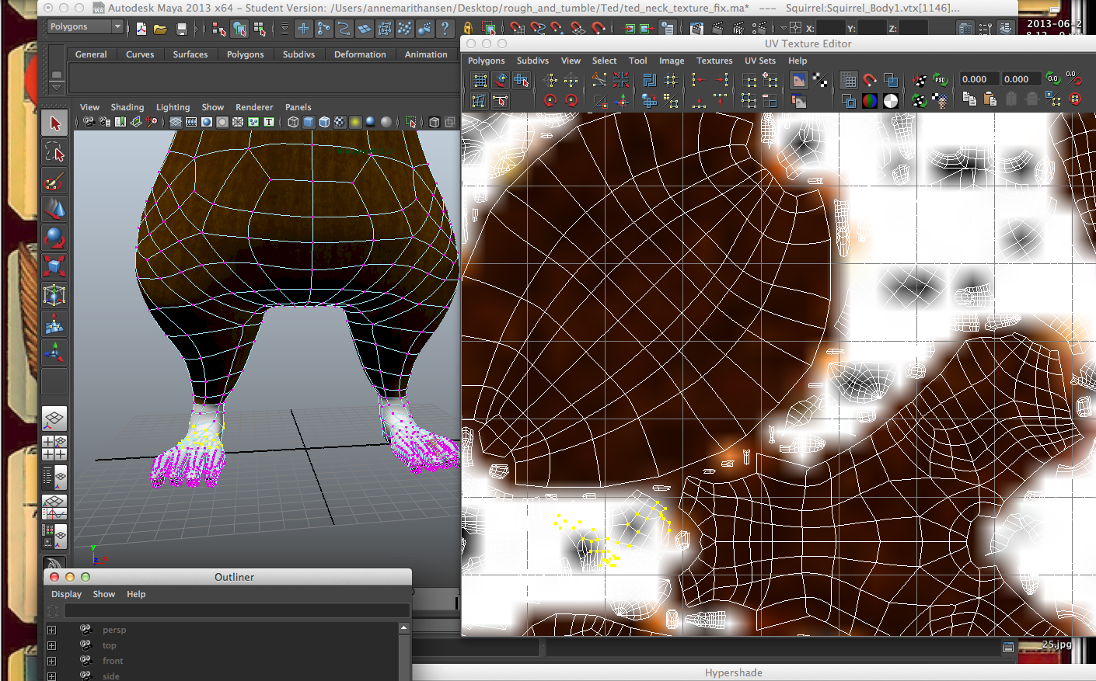Select the Lasso selection tool
The image size is (1096, 681).
(x=54, y=152)
